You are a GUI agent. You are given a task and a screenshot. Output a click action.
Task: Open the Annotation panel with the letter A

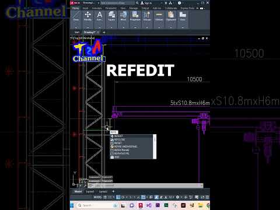pos(100,16)
